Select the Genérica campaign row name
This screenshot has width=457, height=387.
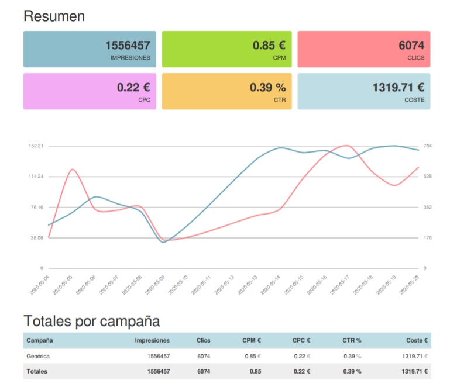(x=38, y=356)
